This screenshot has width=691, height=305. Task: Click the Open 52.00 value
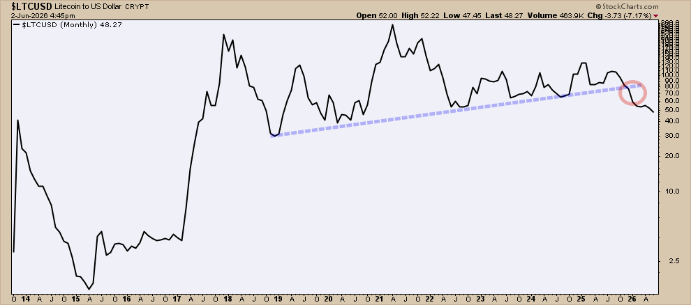[377, 15]
